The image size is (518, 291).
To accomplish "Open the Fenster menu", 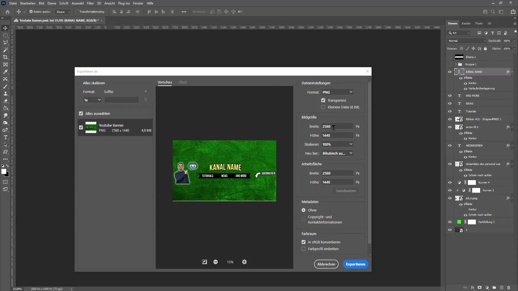I will [x=138, y=3].
